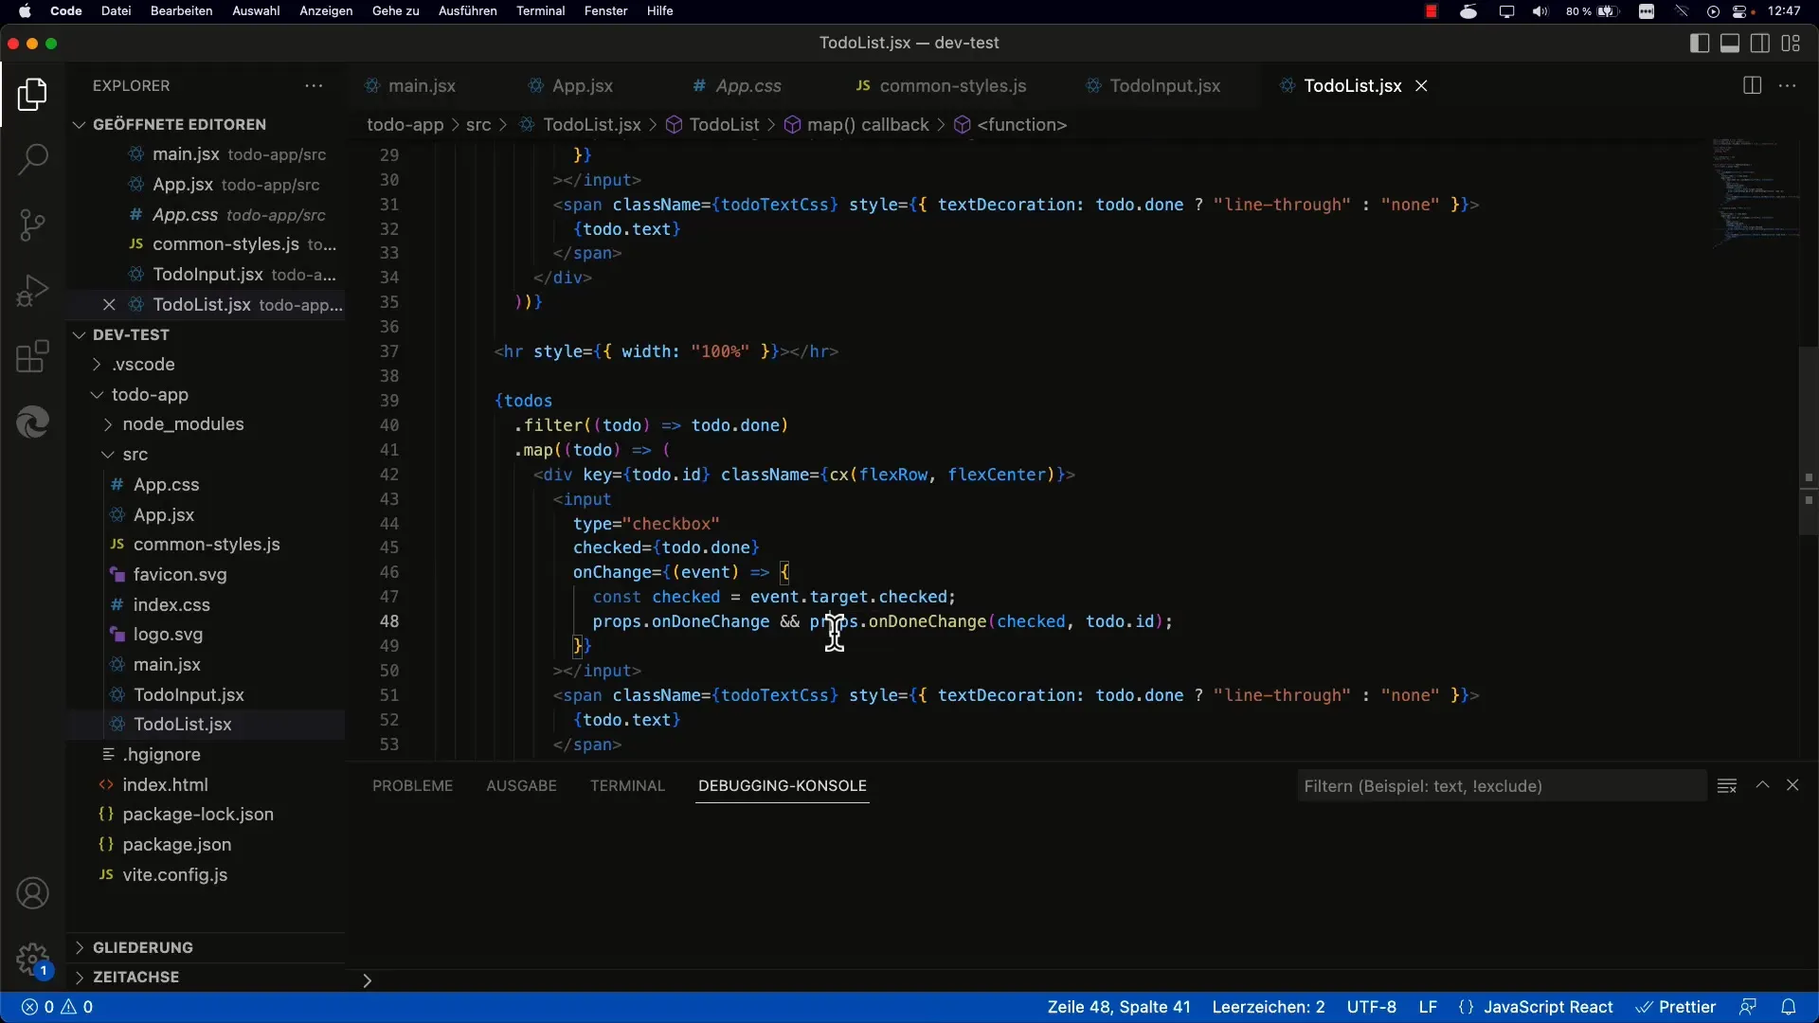Open the Edge browser tools icon in activity bar

(x=32, y=422)
